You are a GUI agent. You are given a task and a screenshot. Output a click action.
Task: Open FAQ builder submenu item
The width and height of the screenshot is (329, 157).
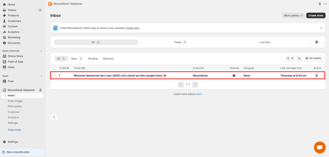point(15,106)
